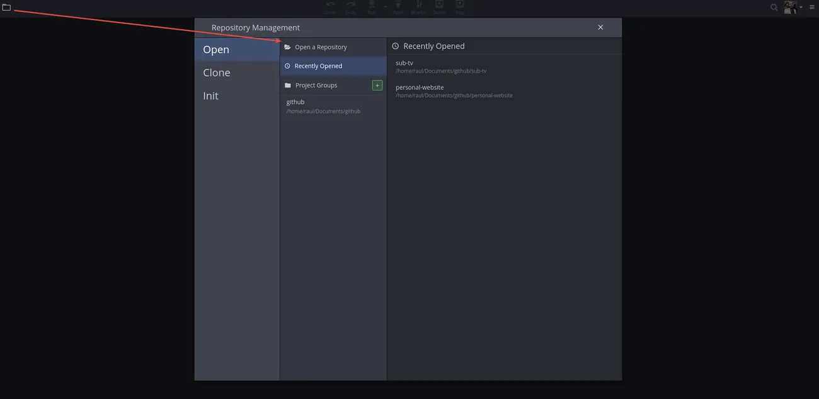This screenshot has height=399, width=819.
Task: Choose Open a Repository
Action: click(x=333, y=47)
